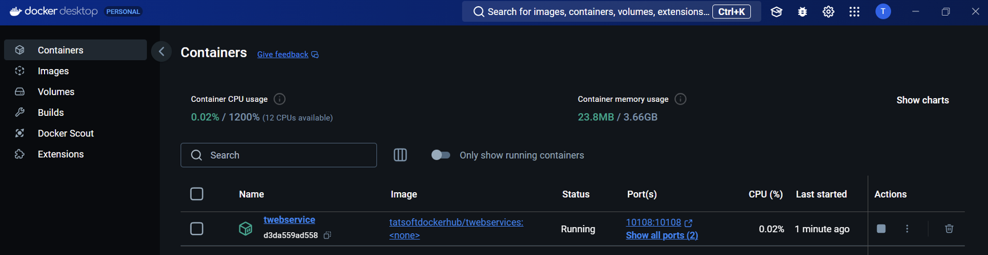Open the Learning center graduation cap icon
The image size is (988, 255).
pyautogui.click(x=776, y=12)
